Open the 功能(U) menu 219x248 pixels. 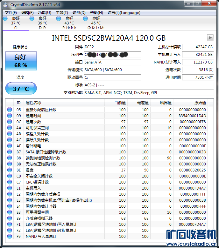coord(45,13)
